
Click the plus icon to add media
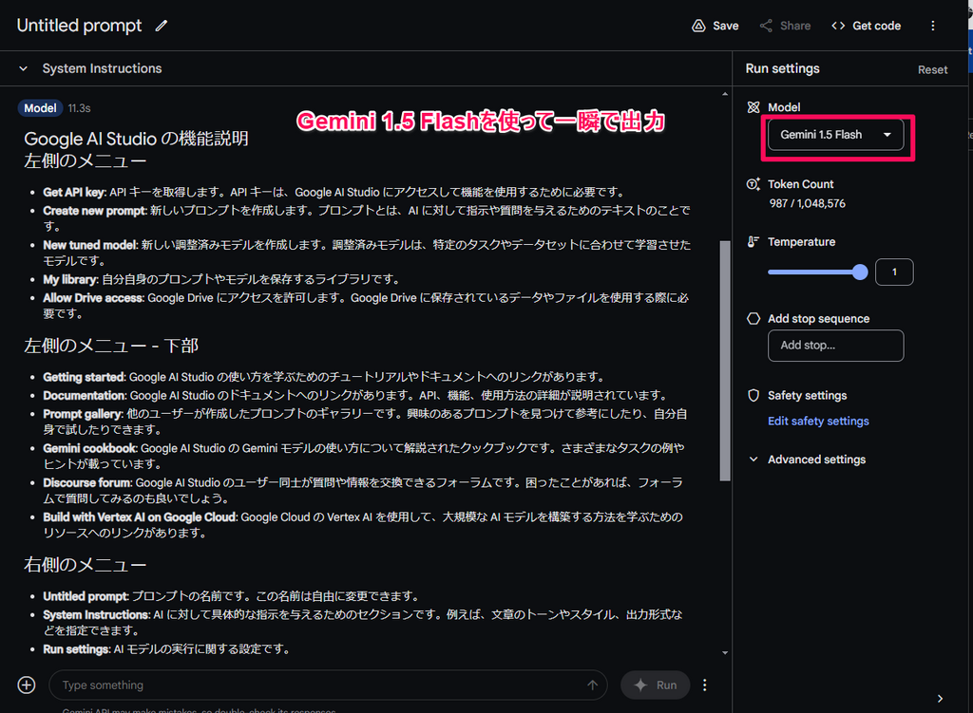(x=27, y=685)
